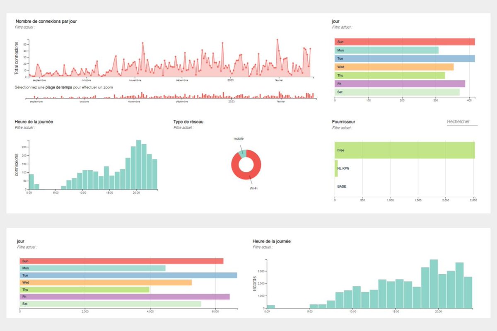The height and width of the screenshot is (331, 497).
Task: Select the Tue bar in bottom jour chart
Action: (128, 275)
